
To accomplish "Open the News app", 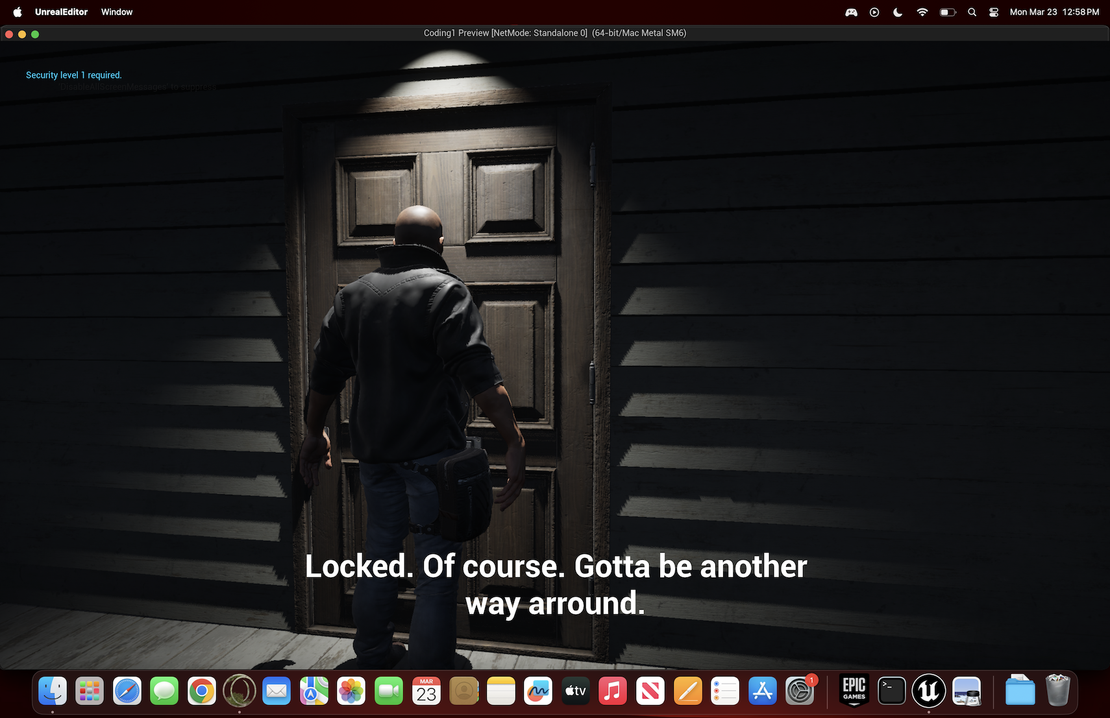I will (650, 691).
